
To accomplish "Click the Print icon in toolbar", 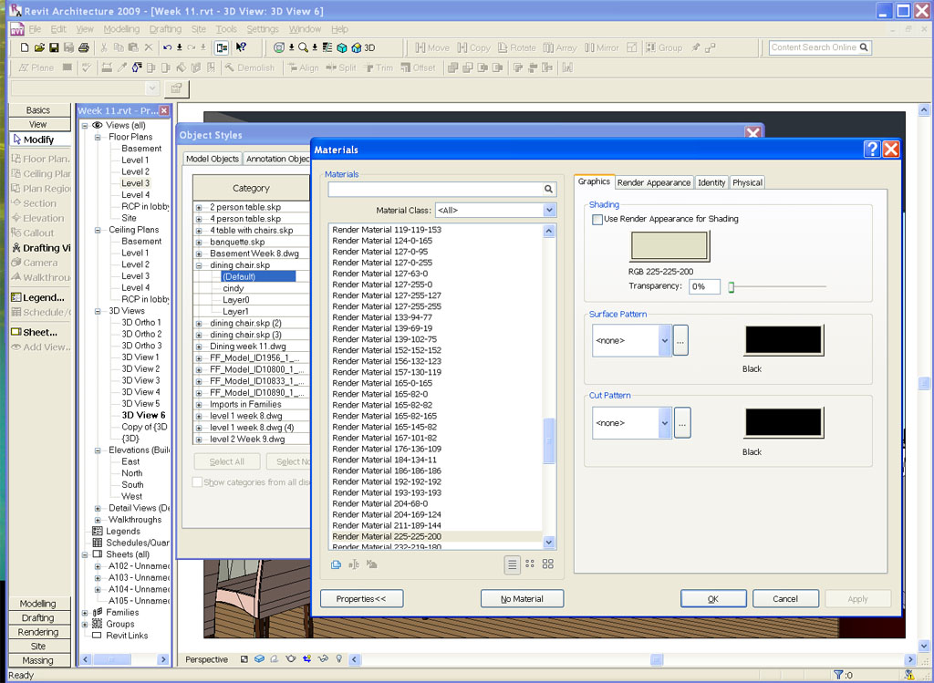I will click(84, 47).
